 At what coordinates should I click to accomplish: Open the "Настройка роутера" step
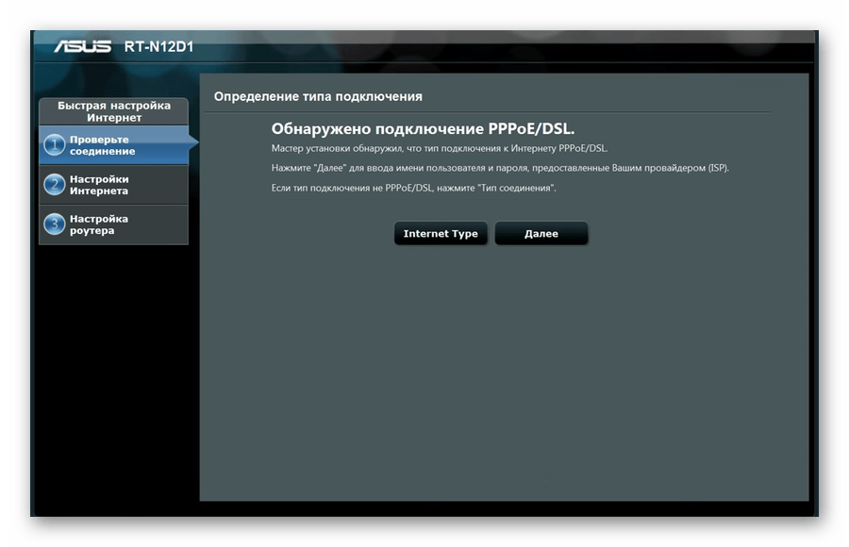pos(114,224)
